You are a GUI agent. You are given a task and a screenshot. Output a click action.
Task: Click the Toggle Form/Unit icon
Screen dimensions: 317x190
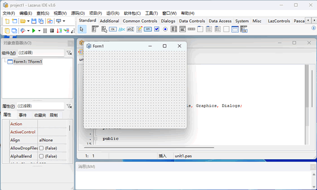coord(50,21)
